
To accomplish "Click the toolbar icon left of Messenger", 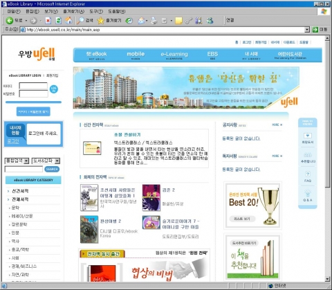I will (x=199, y=21).
